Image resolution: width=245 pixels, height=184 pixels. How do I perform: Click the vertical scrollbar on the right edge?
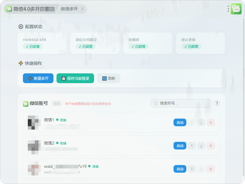pyautogui.click(x=243, y=97)
